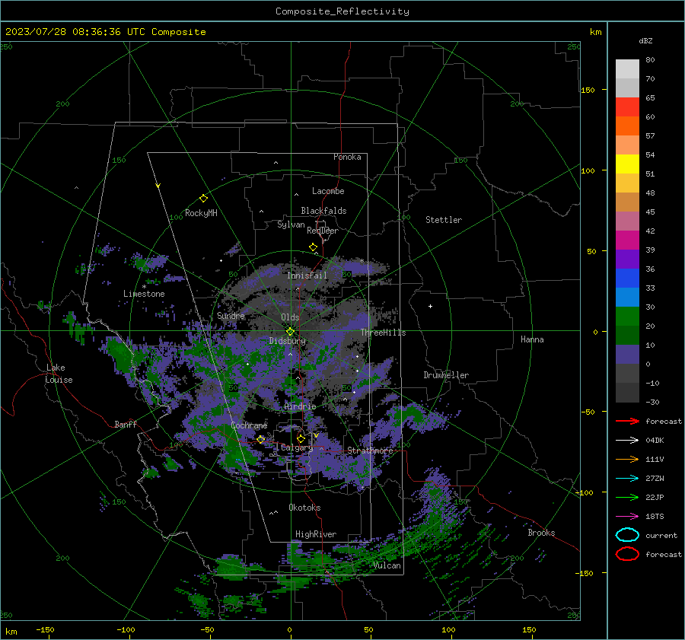Select the magenta 39-42 dBZ swatch
685x640 pixels.
coord(627,240)
